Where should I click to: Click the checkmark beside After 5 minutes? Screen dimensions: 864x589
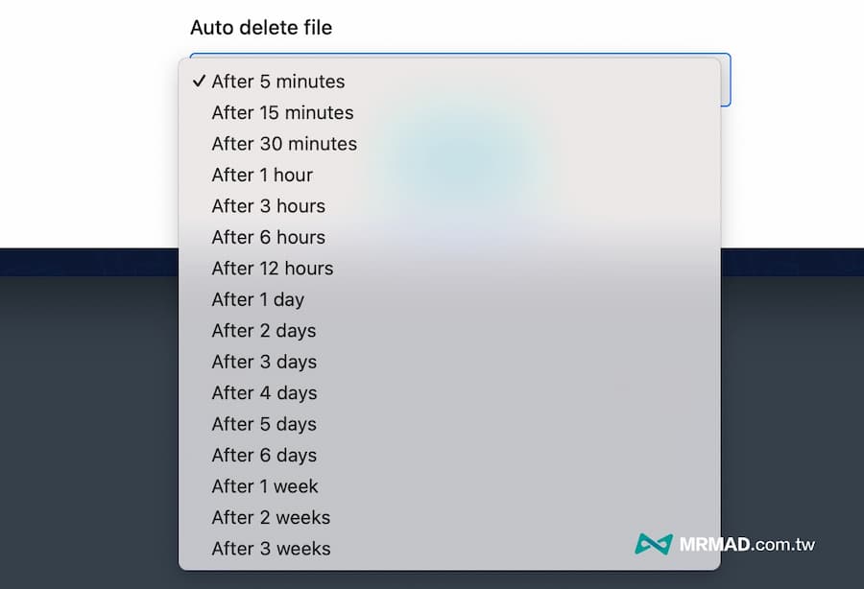click(199, 82)
